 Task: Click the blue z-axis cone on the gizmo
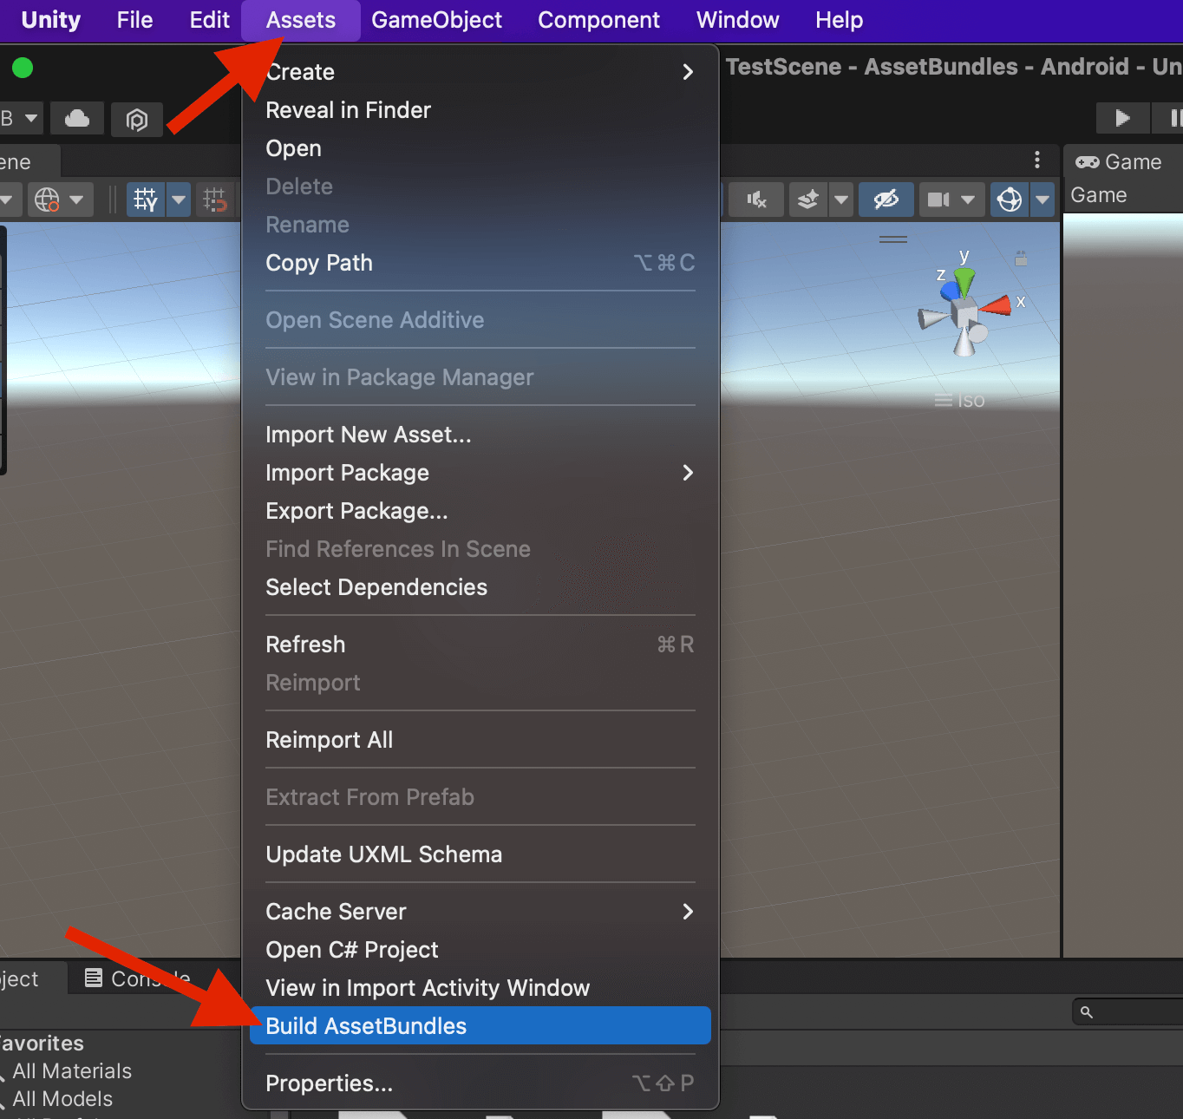951,291
